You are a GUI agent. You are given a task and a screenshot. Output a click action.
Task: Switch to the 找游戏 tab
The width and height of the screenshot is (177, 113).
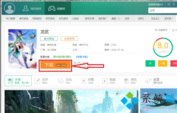pos(58,9)
